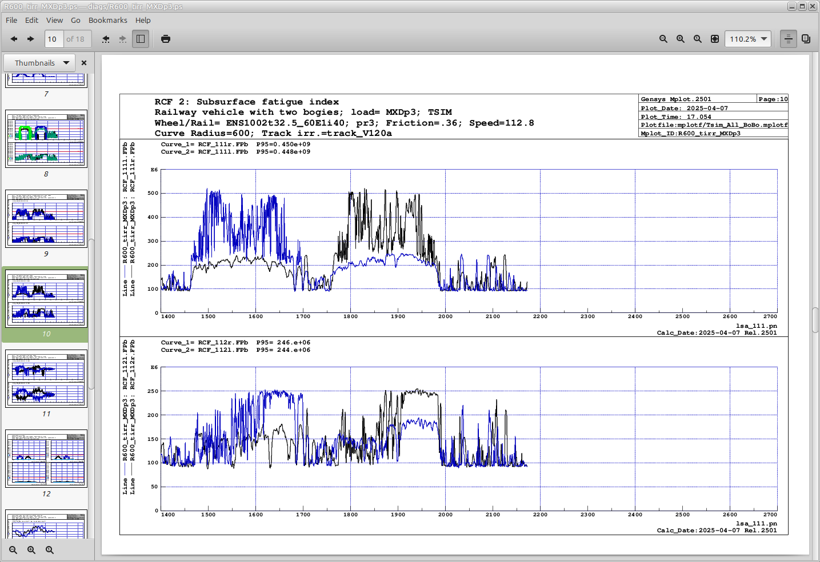Open the Help menu
Image resolution: width=820 pixels, height=562 pixels.
143,20
